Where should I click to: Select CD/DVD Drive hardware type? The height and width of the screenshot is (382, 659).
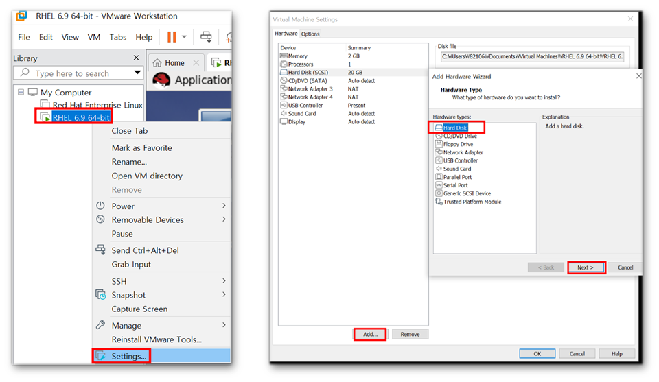(456, 136)
